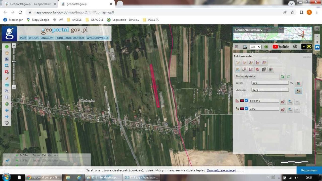Image resolution: width=322 pixels, height=181 pixels.
Task: Expand options for poligon1 row
Action: point(297,102)
